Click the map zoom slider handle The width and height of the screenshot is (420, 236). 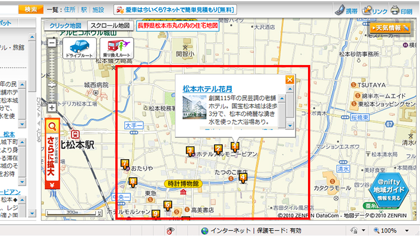(52, 85)
